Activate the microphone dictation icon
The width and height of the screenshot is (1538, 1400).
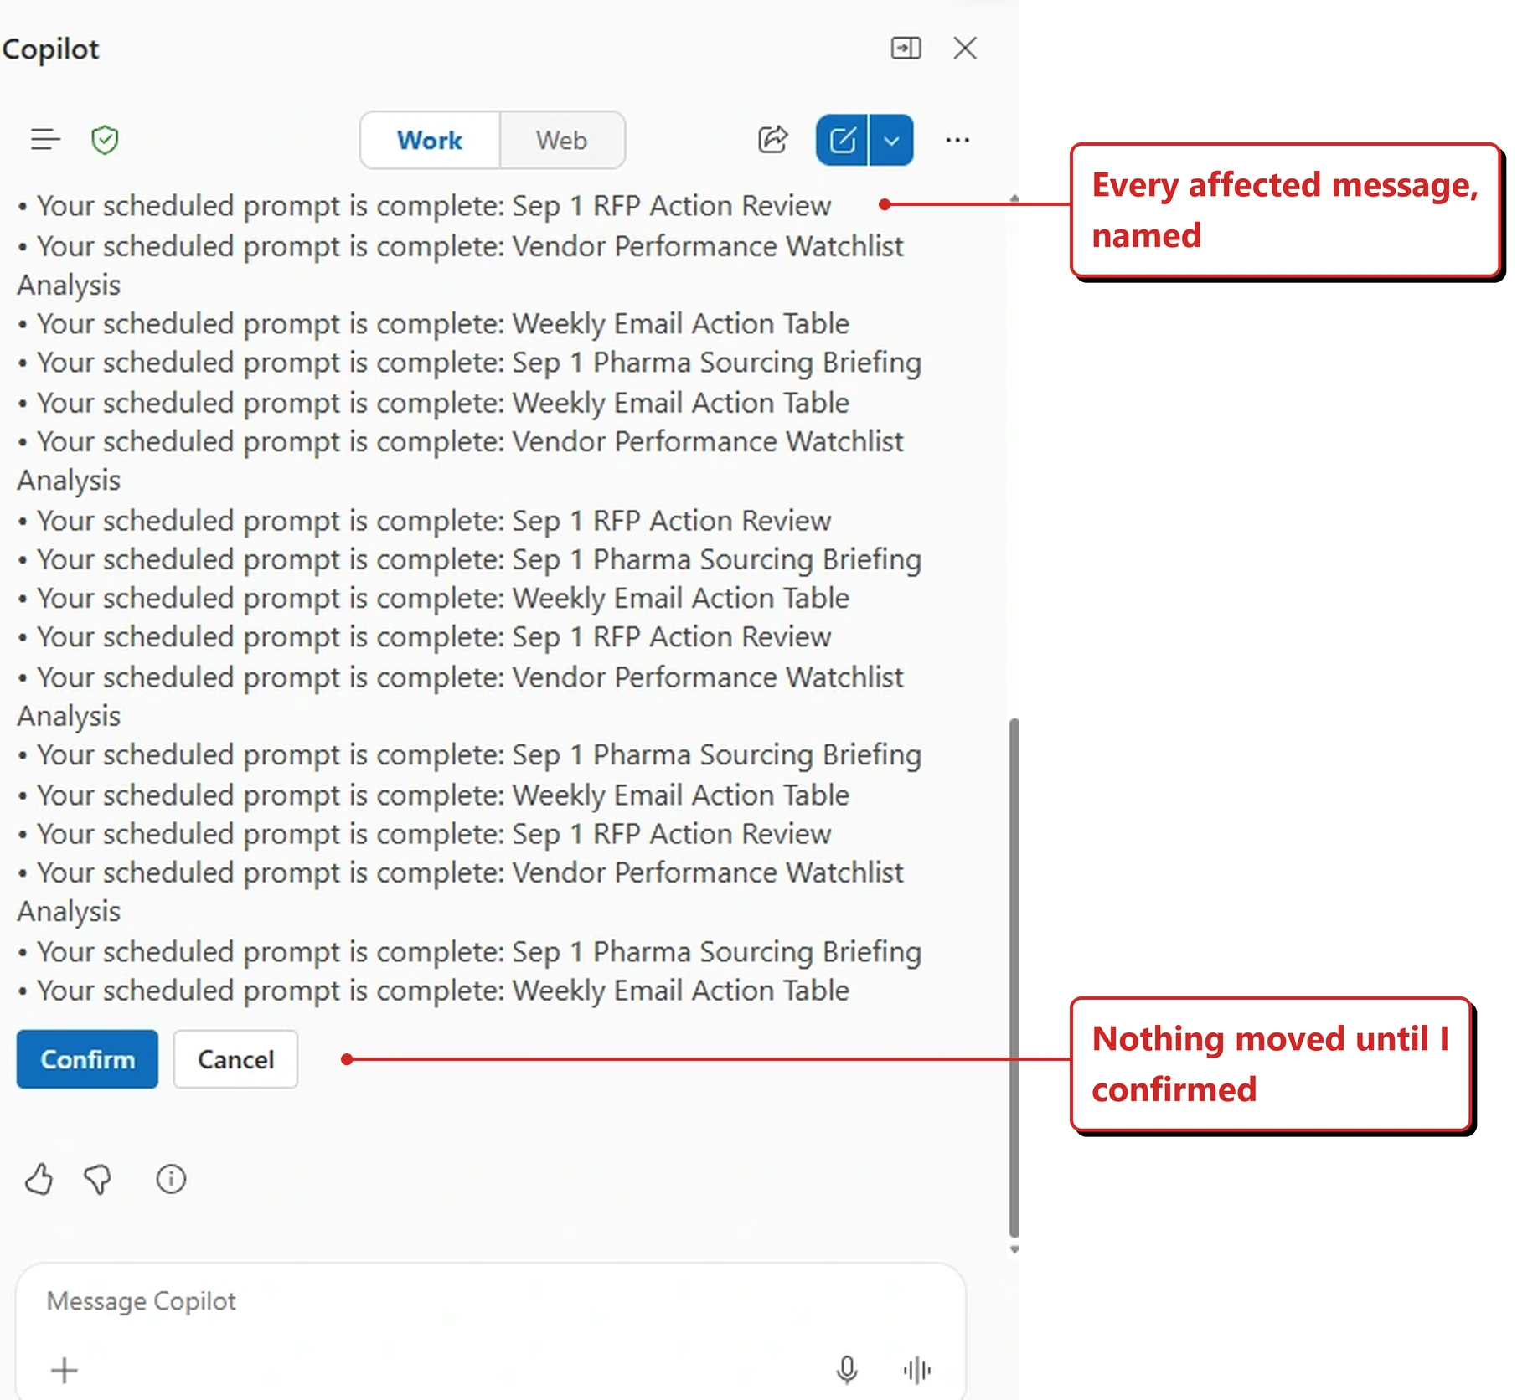point(847,1370)
